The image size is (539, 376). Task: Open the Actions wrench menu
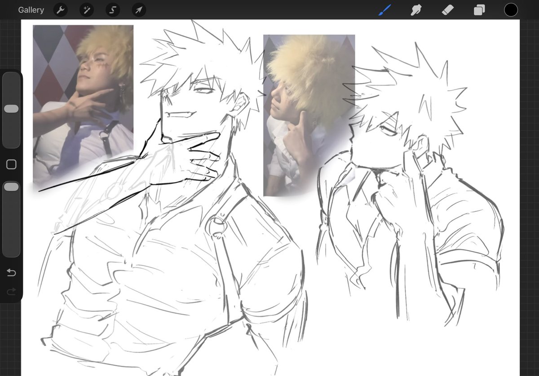(x=60, y=10)
